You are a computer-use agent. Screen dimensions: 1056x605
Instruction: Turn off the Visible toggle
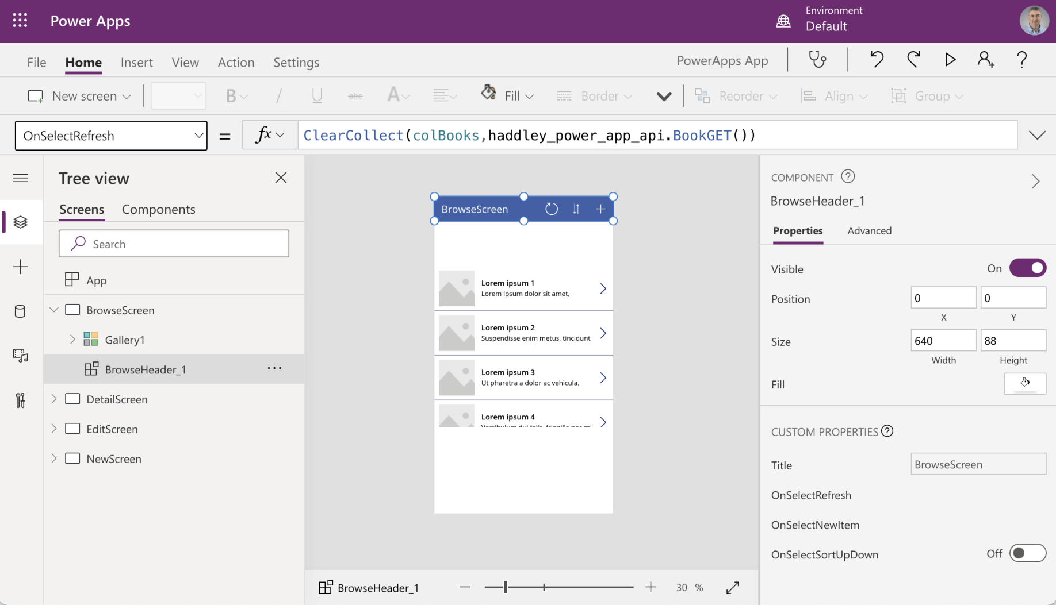[x=1028, y=268]
